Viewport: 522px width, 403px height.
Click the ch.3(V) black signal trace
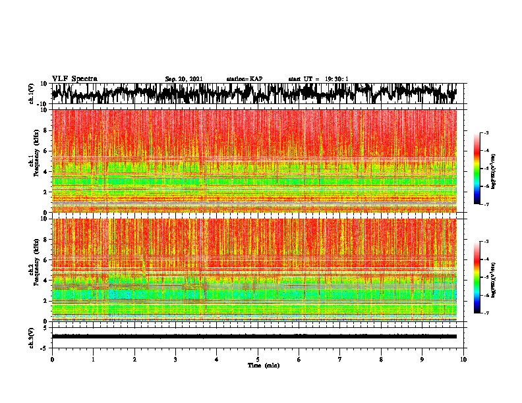coord(254,336)
